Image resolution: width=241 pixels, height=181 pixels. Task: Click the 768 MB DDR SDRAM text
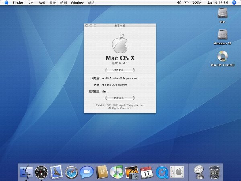(114, 84)
